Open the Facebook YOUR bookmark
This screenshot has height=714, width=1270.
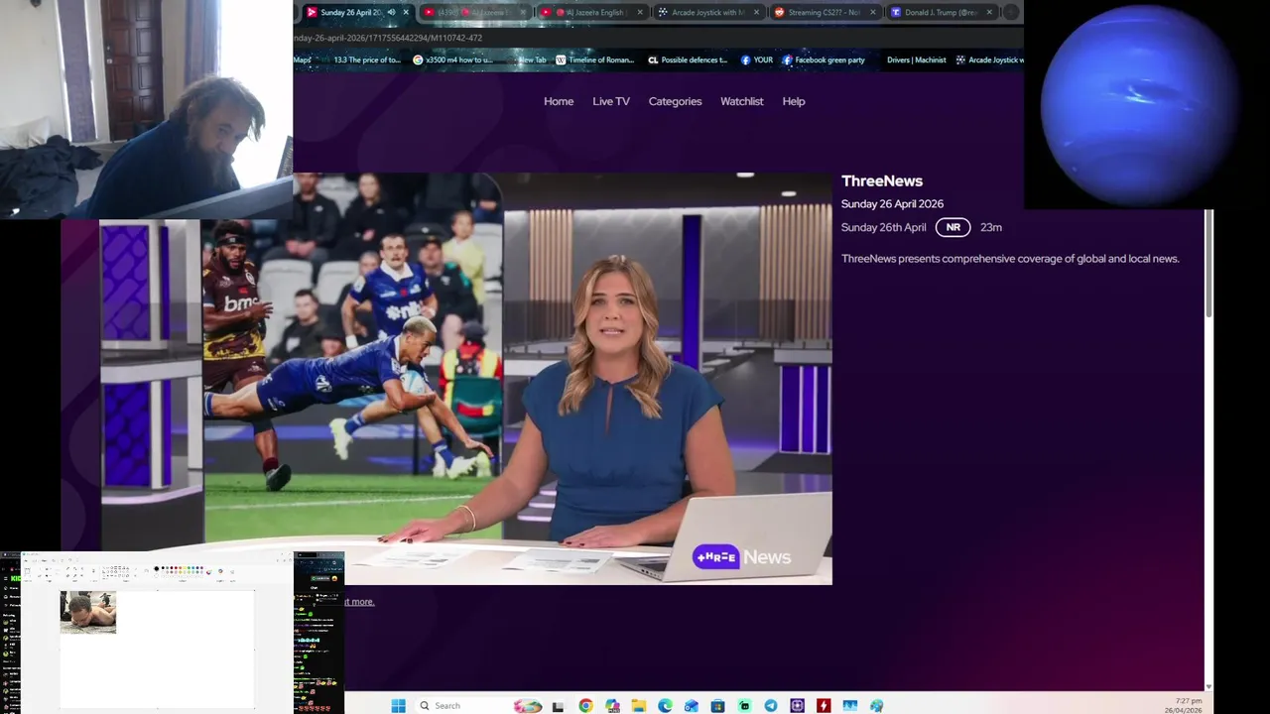pyautogui.click(x=757, y=59)
